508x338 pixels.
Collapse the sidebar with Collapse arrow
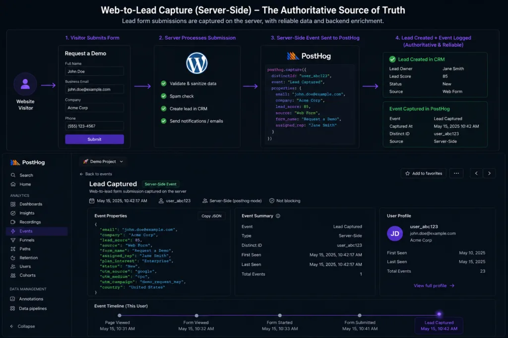(x=22, y=326)
